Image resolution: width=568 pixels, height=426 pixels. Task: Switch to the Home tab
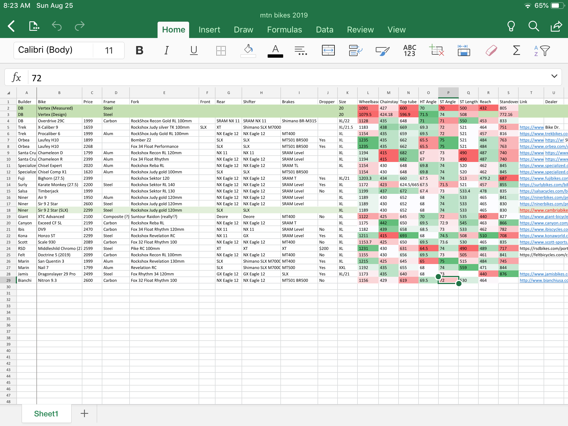pos(173,30)
